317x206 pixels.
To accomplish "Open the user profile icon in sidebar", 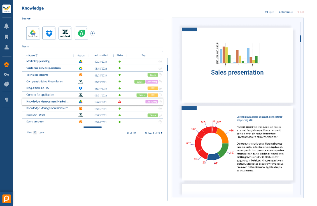I will coord(7,47).
